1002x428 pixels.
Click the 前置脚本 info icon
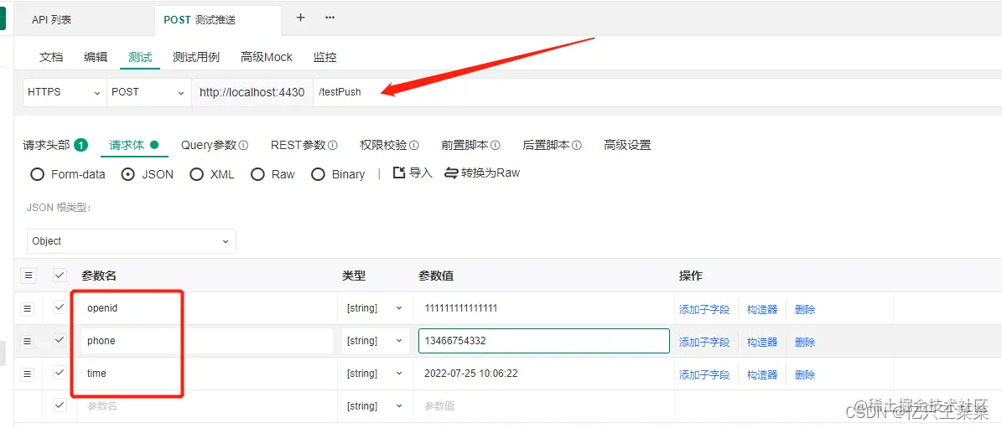click(496, 146)
